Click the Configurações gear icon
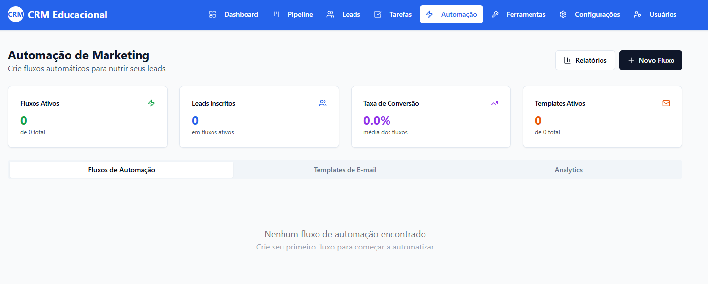 coord(563,14)
